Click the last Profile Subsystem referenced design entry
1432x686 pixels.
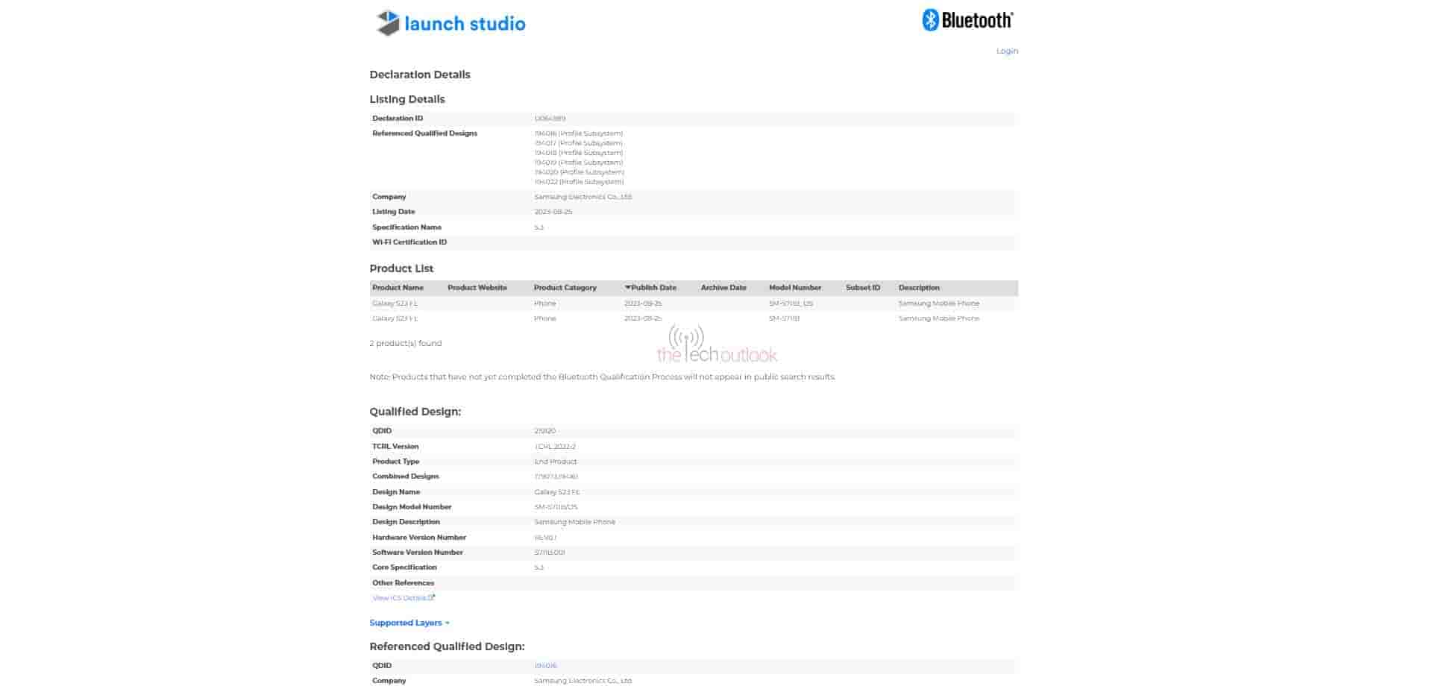pos(579,182)
